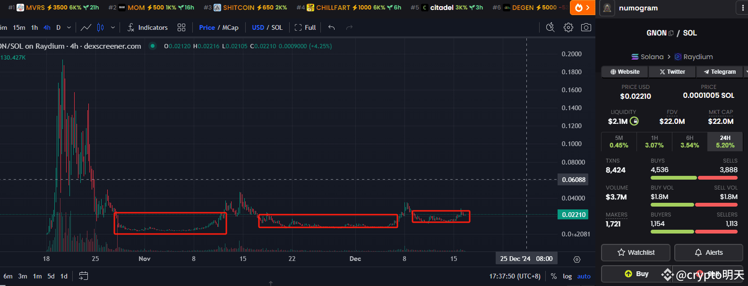The height and width of the screenshot is (286, 748).
Task: Open price Alerts
Action: 708,252
